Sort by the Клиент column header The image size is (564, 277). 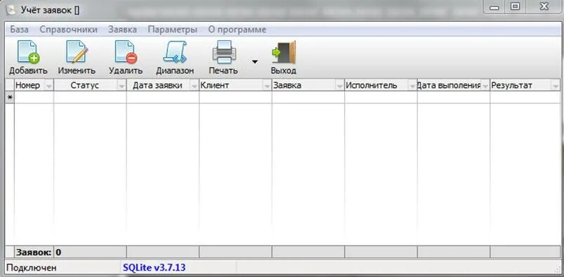pos(215,86)
